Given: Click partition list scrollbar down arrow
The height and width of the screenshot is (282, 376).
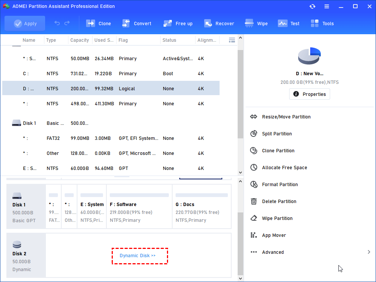Looking at the screenshot, I should pyautogui.click(x=241, y=173).
